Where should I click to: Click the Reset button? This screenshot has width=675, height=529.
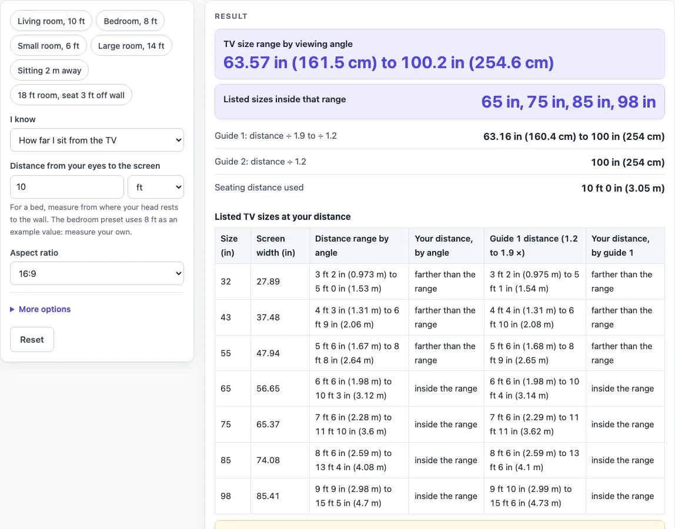[32, 340]
